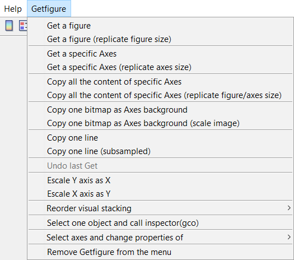Choose Copy one line (subsampled)

(160, 151)
